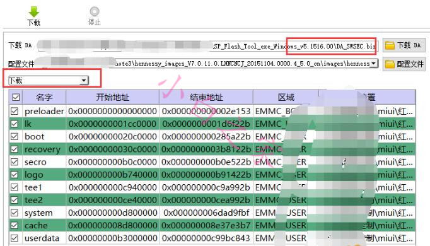Image resolution: width=430 pixels, height=246 pixels.
Task: Toggle the system partition checkbox
Action: point(15,213)
